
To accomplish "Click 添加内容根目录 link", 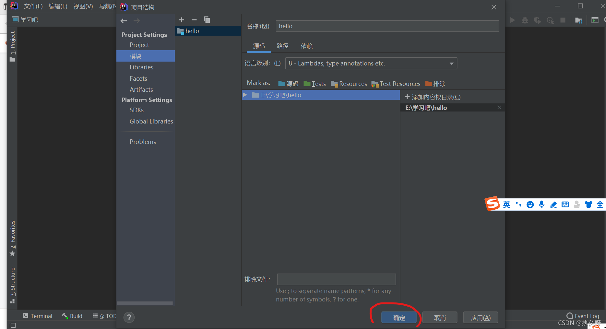I will point(433,97).
